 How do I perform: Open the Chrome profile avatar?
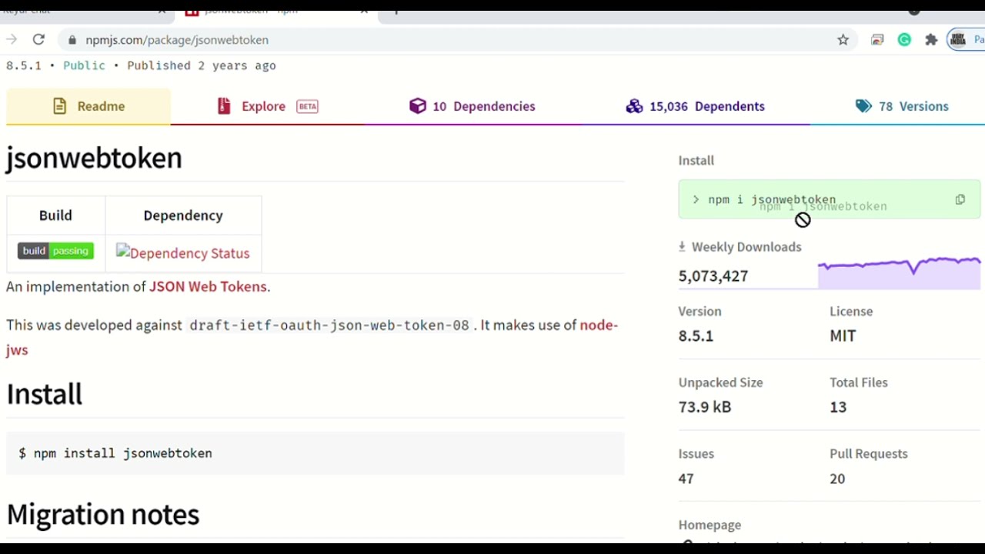(958, 40)
